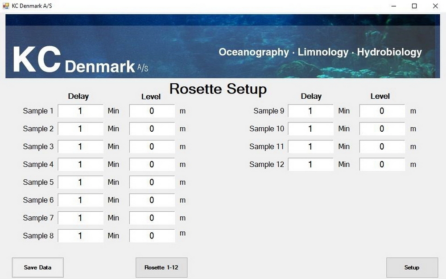This screenshot has height=279, width=446.
Task: Select the Sample 7 Level box
Action: point(152,218)
